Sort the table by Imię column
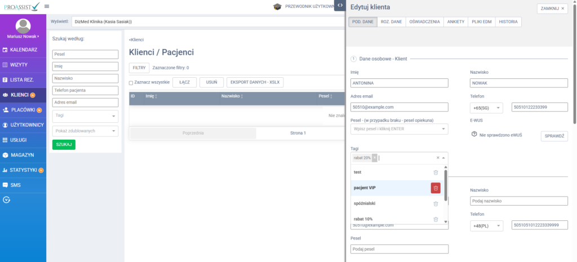The image size is (577, 262). [156, 96]
